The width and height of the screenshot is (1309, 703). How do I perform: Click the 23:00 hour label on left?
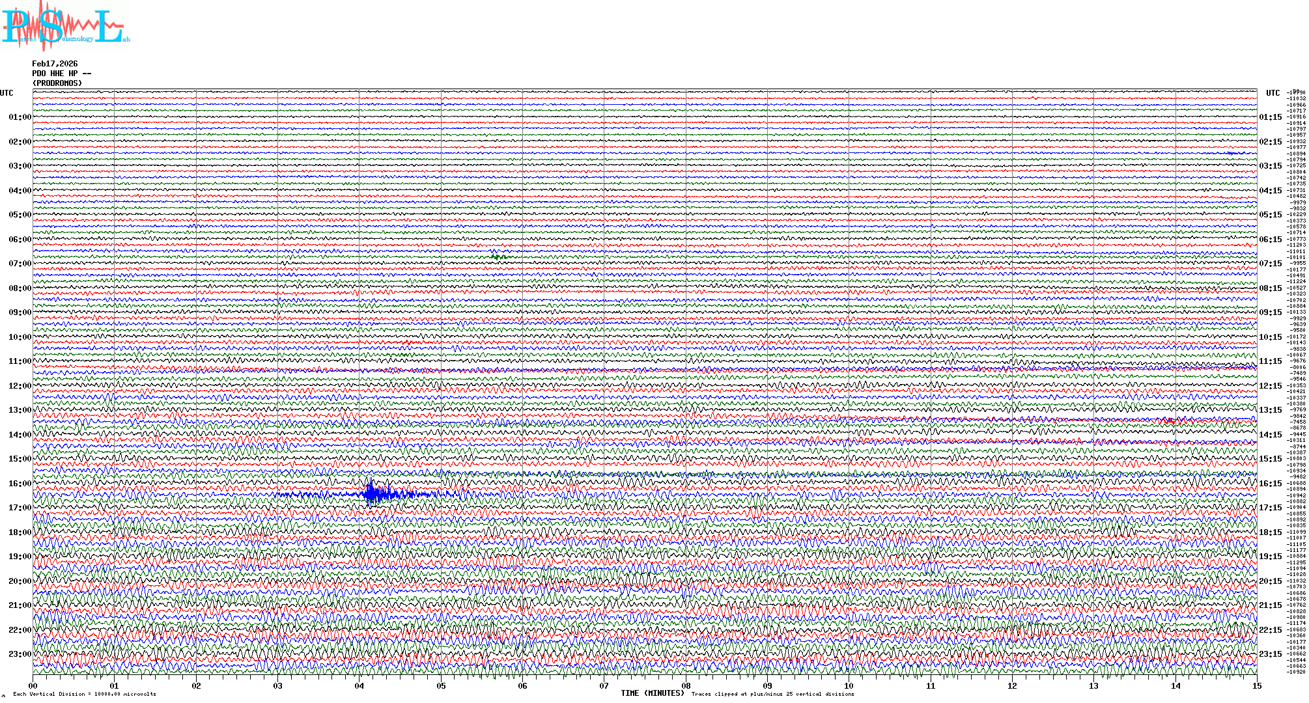[20, 654]
